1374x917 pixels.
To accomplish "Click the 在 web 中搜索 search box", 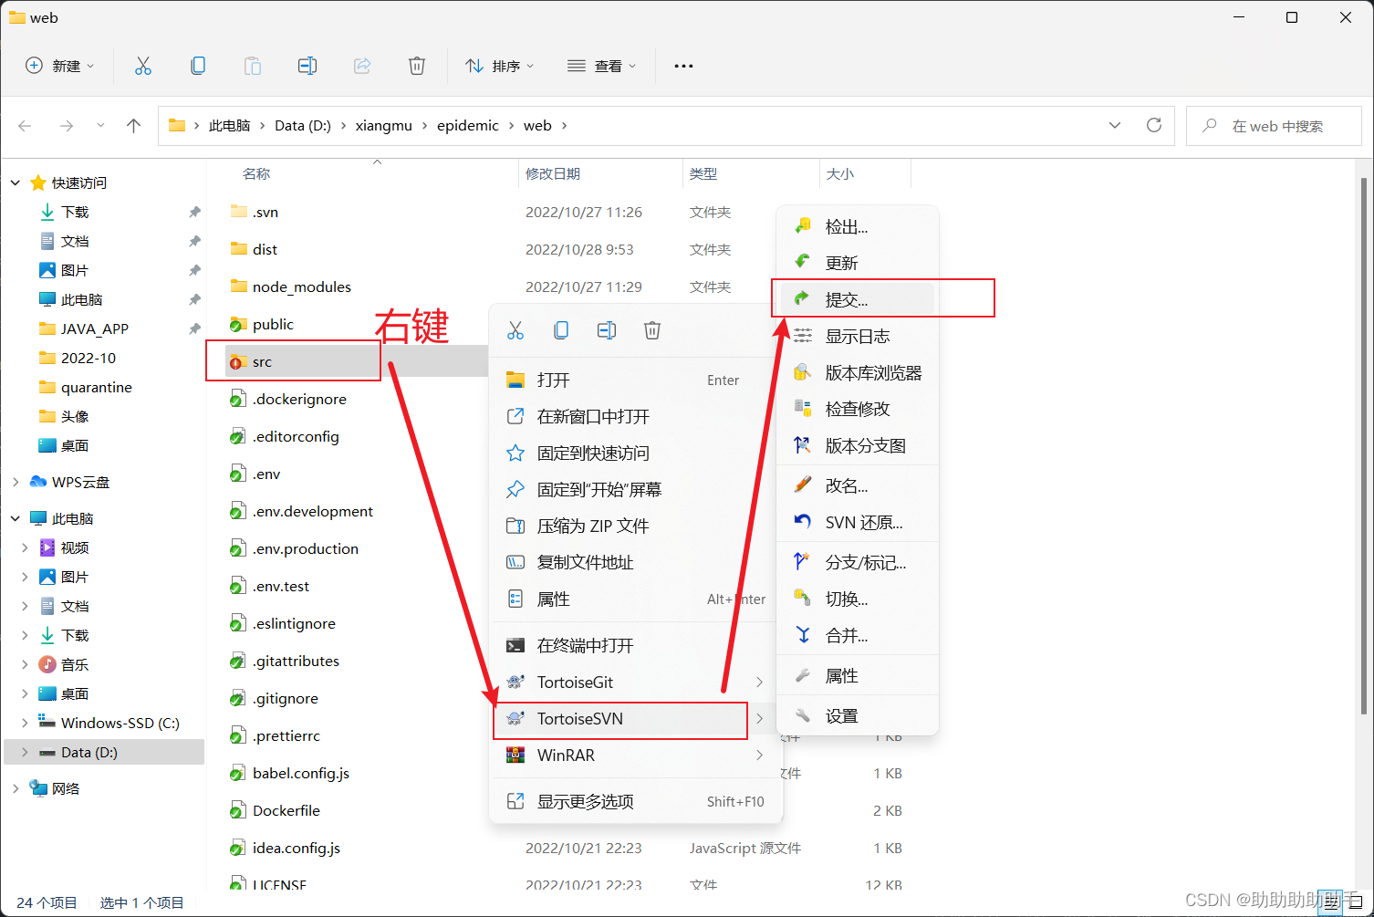I will (x=1275, y=125).
